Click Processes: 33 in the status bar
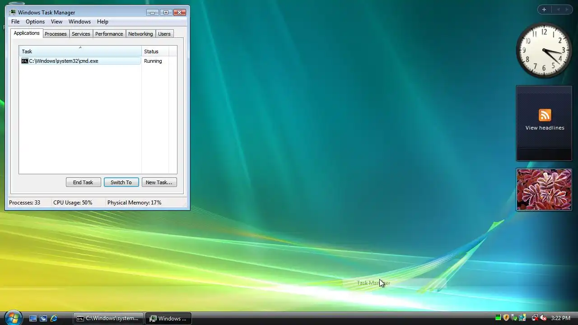Screen dimensions: 578x325 coord(24,203)
